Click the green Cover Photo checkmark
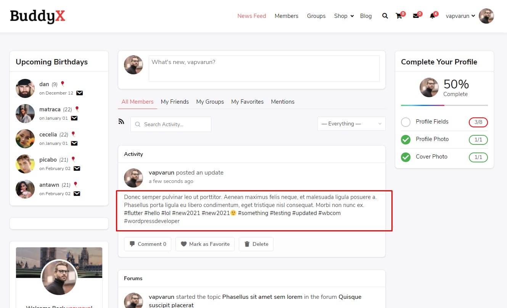Image resolution: width=507 pixels, height=308 pixels. coord(406,157)
